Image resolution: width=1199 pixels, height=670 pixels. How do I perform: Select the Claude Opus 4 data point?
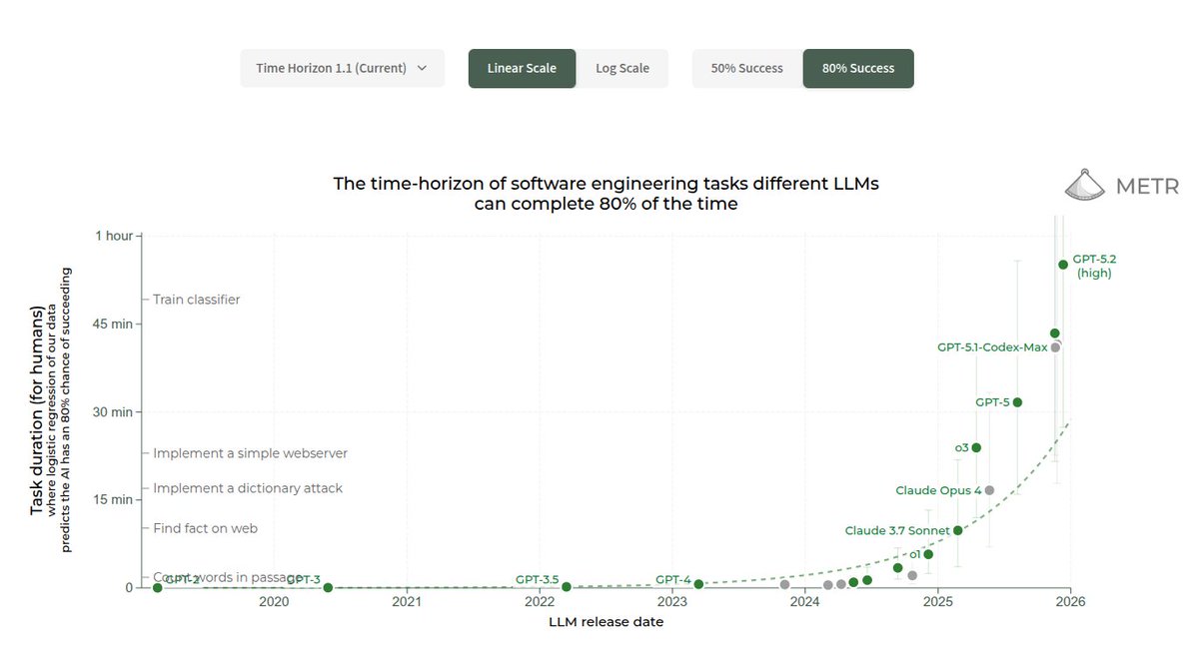[988, 490]
